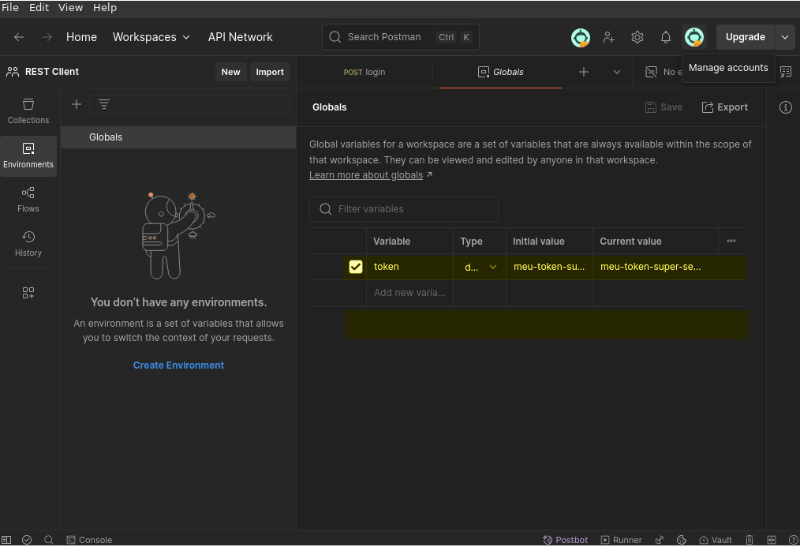Expand the Upgrade button dropdown arrow
Viewport: 800px width, 547px height.
pyautogui.click(x=784, y=37)
